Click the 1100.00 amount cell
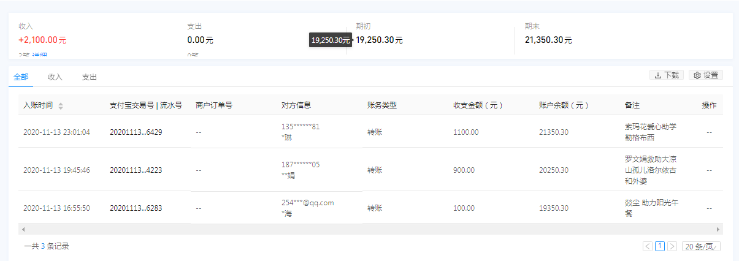The image size is (739, 261). [466, 132]
